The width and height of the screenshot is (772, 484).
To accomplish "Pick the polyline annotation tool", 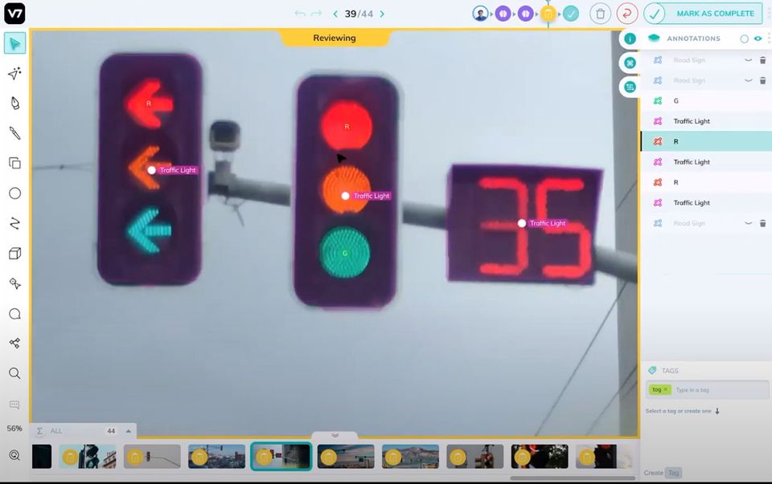I will [14, 223].
